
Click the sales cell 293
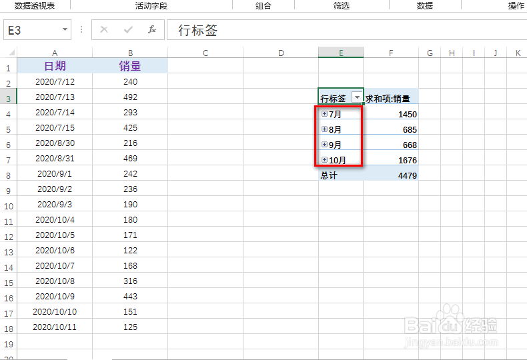[130, 112]
